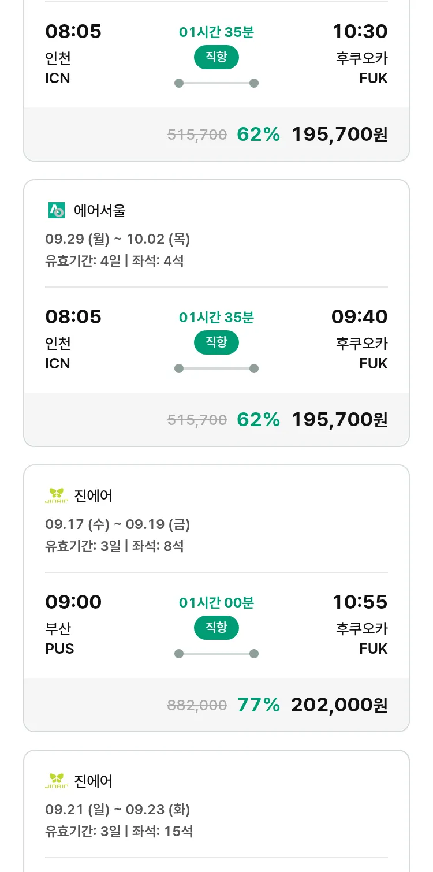433x872 pixels.
Task: Tap the 유효기간: 3일 | 좌석: 15석 info line
Action: point(119,831)
